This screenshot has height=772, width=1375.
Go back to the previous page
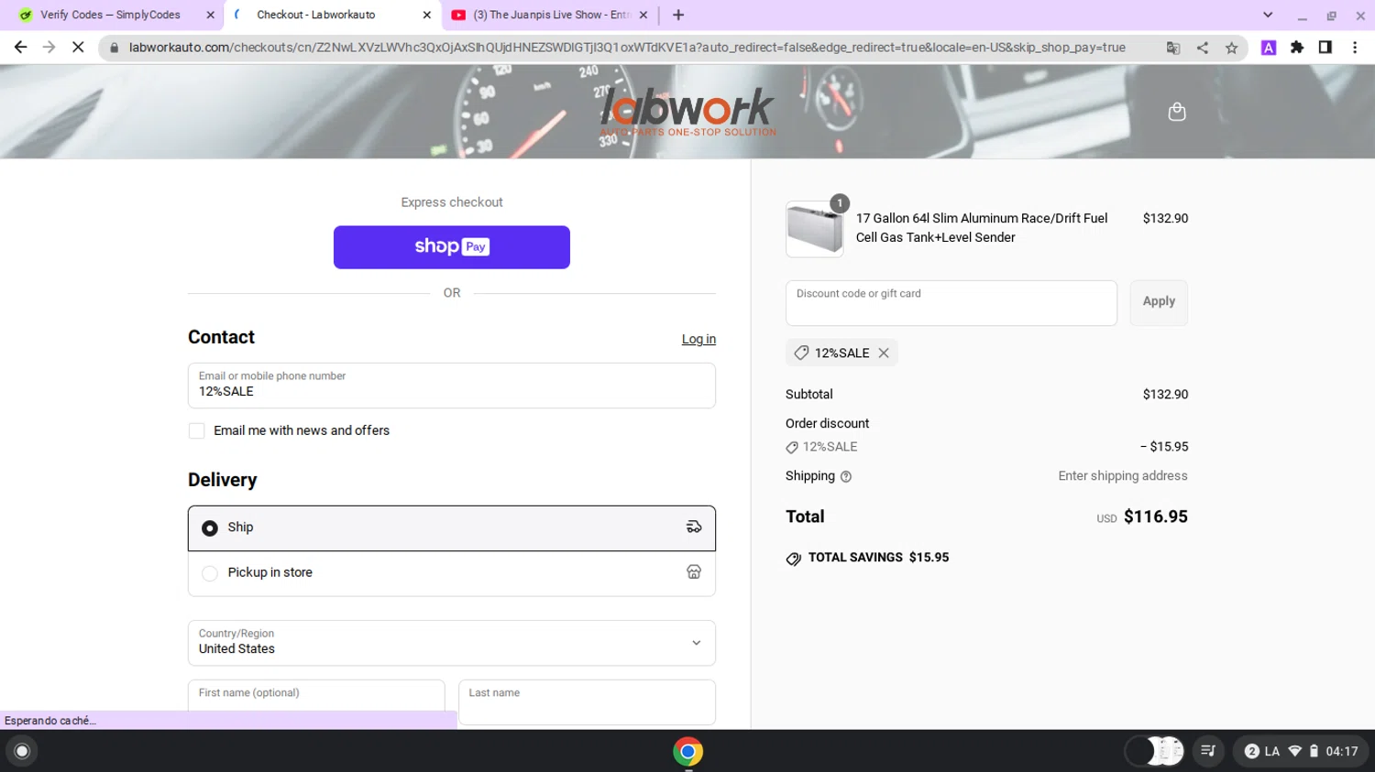pyautogui.click(x=20, y=48)
